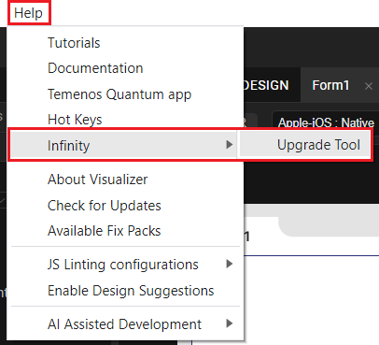
Task: Expand JS Linting configurations submenu
Action: pyautogui.click(x=125, y=265)
